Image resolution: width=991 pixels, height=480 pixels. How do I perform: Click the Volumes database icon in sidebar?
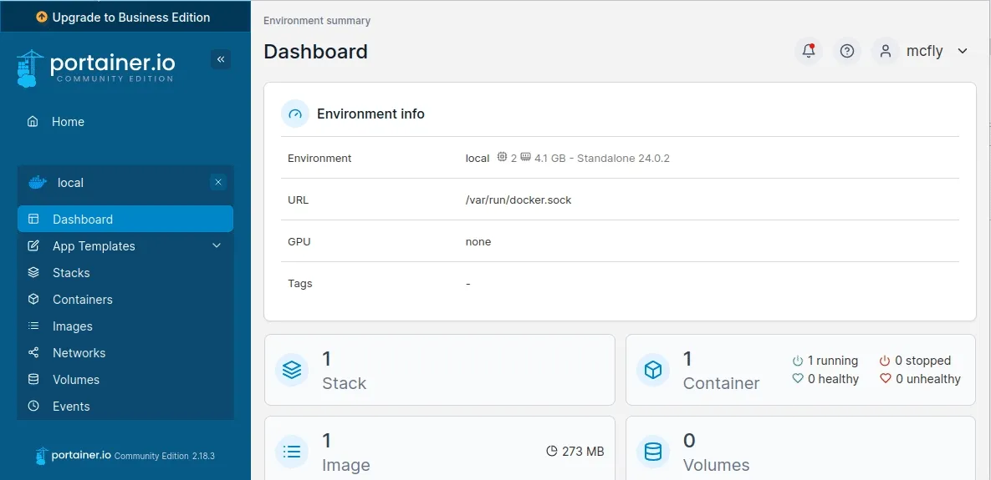tap(33, 380)
